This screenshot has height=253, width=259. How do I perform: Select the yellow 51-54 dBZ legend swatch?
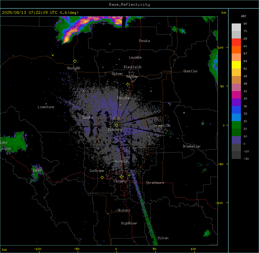coord(236,65)
